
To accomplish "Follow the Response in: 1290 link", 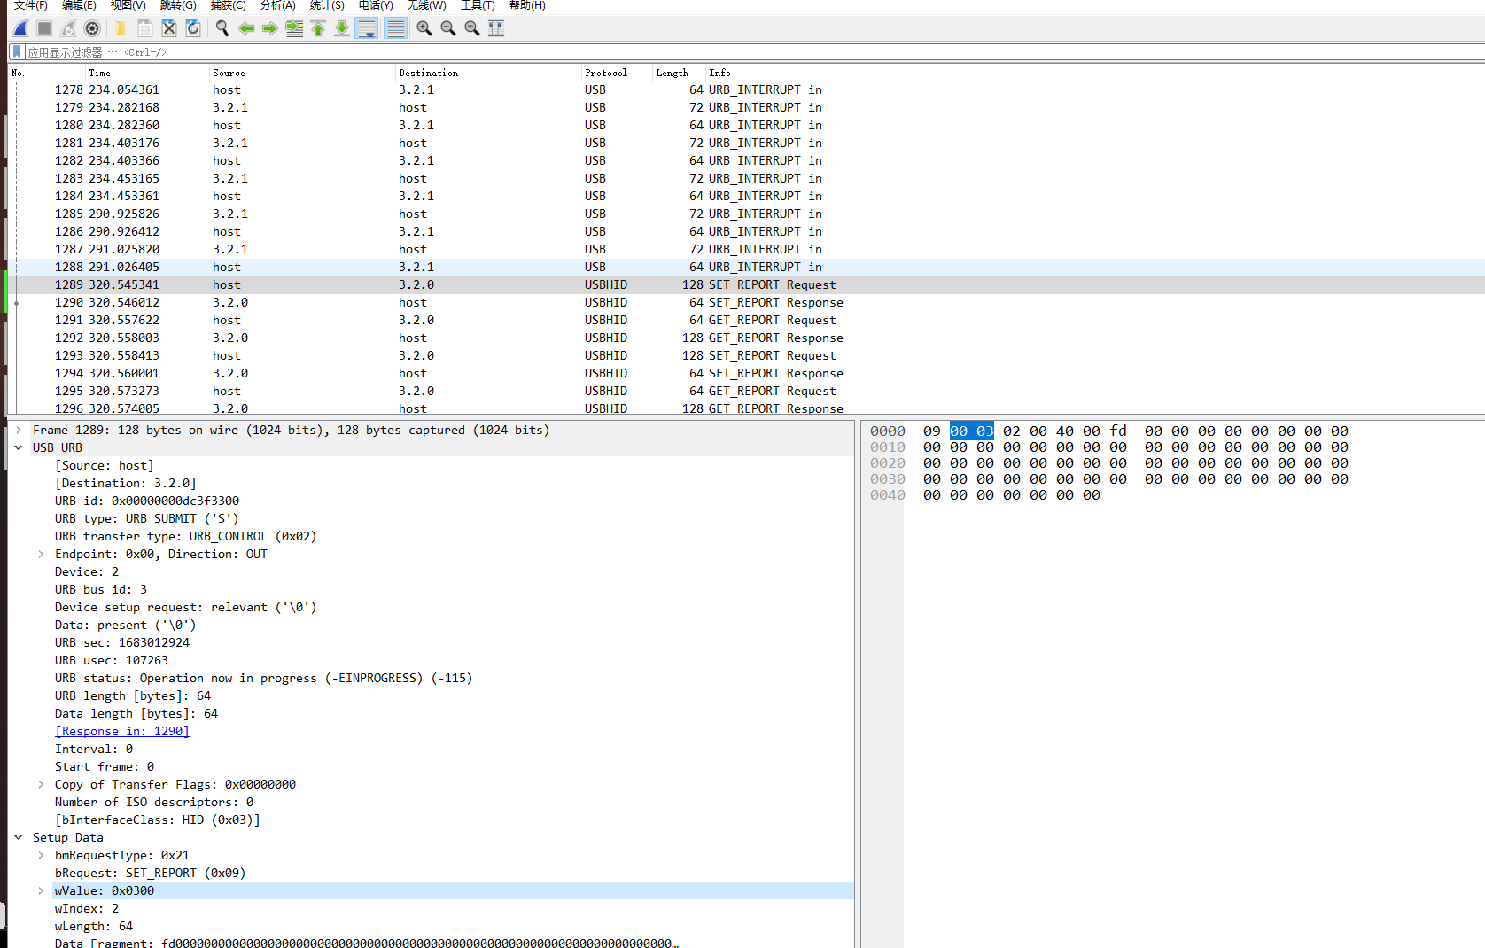I will tap(122, 731).
